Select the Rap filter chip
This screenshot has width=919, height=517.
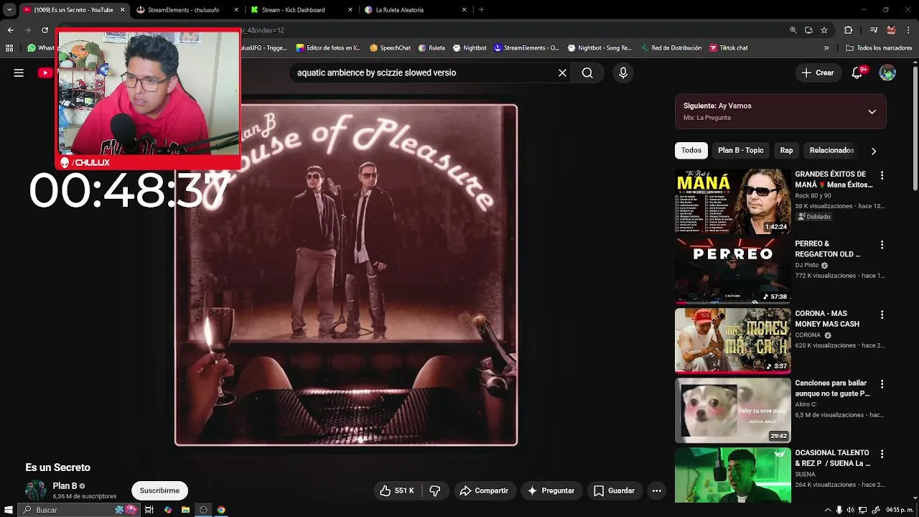click(x=786, y=150)
